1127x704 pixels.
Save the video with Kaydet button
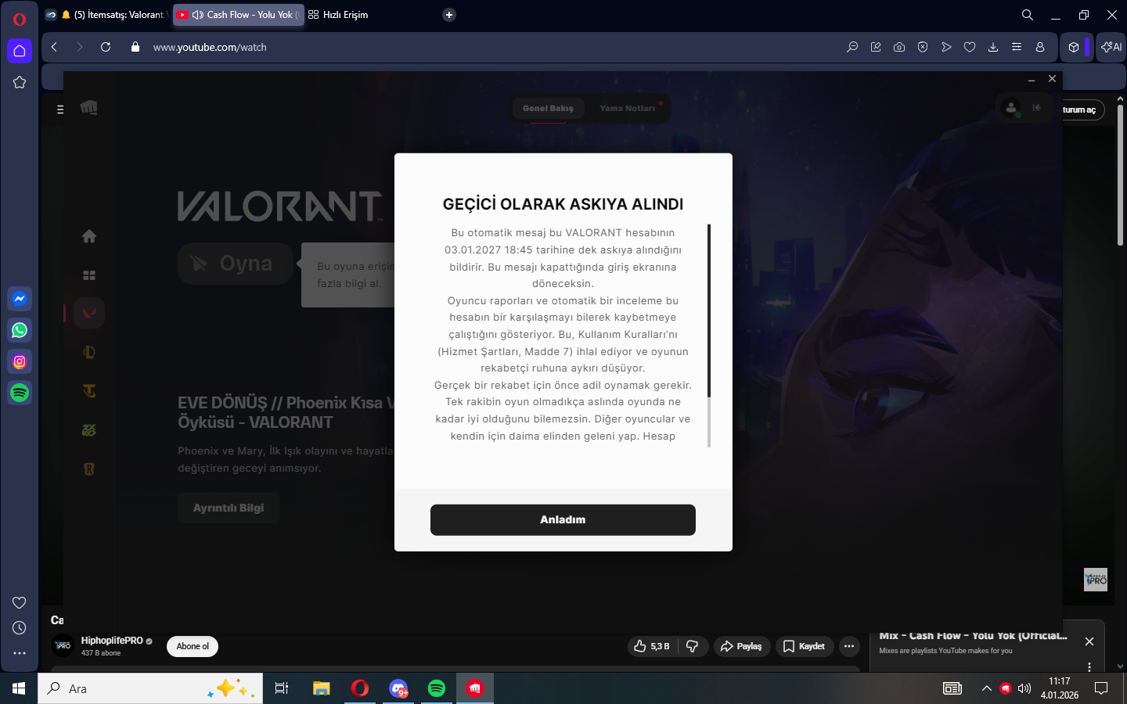pyautogui.click(x=805, y=646)
